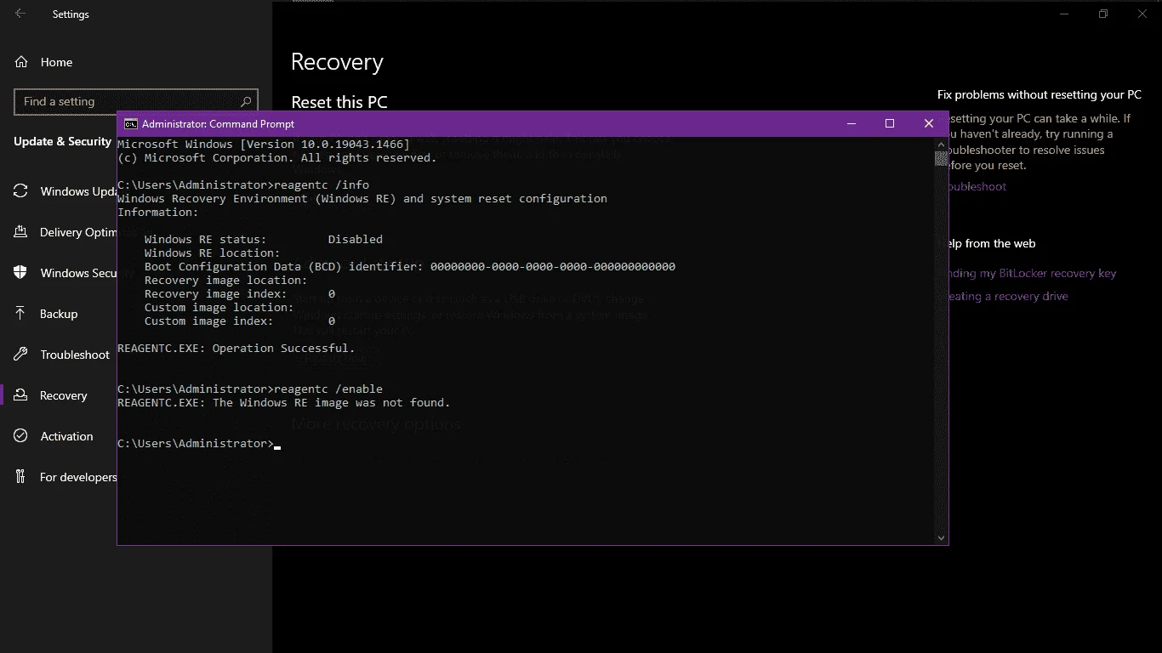Click the 'reagentc /enable' command text
The image size is (1162, 653).
[328, 389]
